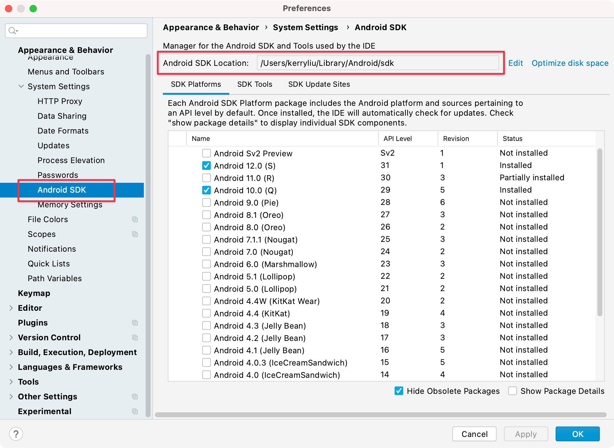614x448 pixels.
Task: Click project-level icon next to Plugins
Action: click(x=135, y=323)
